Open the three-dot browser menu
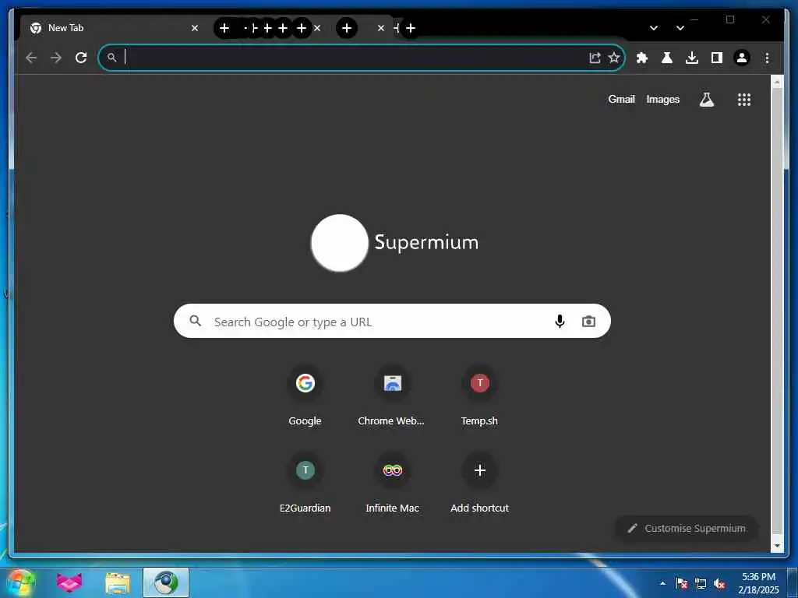 click(x=767, y=58)
